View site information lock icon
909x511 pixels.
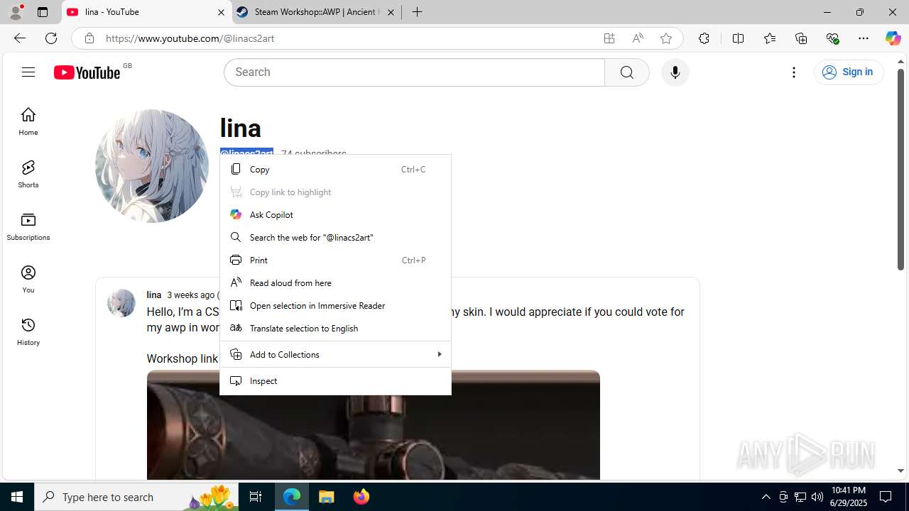click(x=89, y=38)
